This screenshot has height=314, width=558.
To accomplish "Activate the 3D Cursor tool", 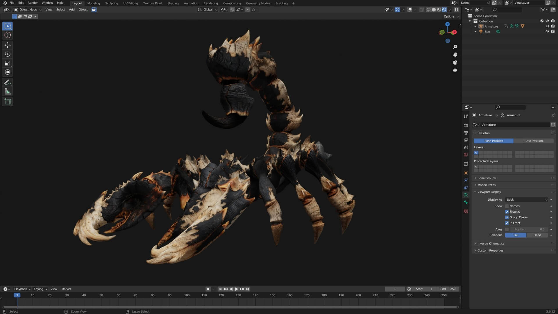I will pos(8,35).
